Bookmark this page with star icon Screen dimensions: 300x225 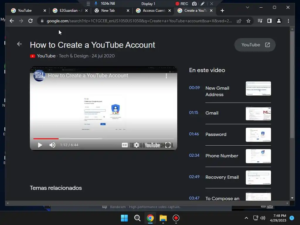point(248,21)
